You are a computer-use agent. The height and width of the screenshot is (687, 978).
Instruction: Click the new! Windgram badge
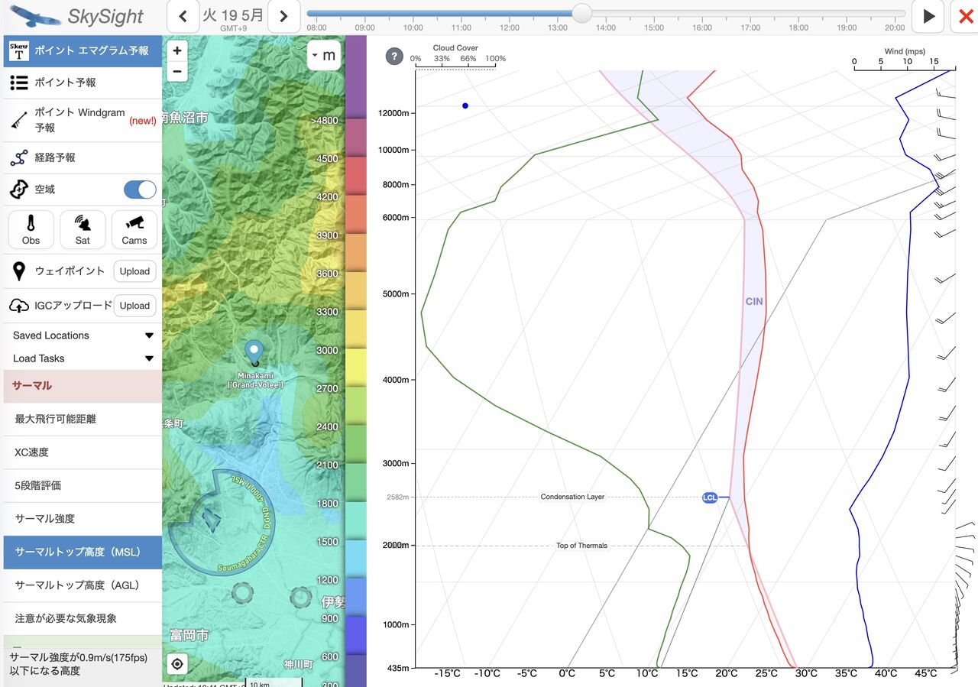pos(143,121)
